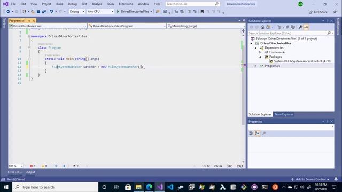Open the Main(string[] args) member dropdown

tap(206, 26)
